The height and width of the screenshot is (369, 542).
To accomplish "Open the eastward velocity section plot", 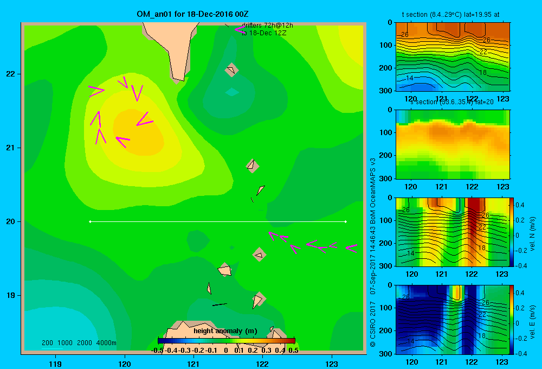I will click(x=453, y=320).
